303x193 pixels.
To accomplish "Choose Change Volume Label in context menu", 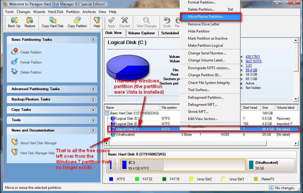I will [210, 60].
